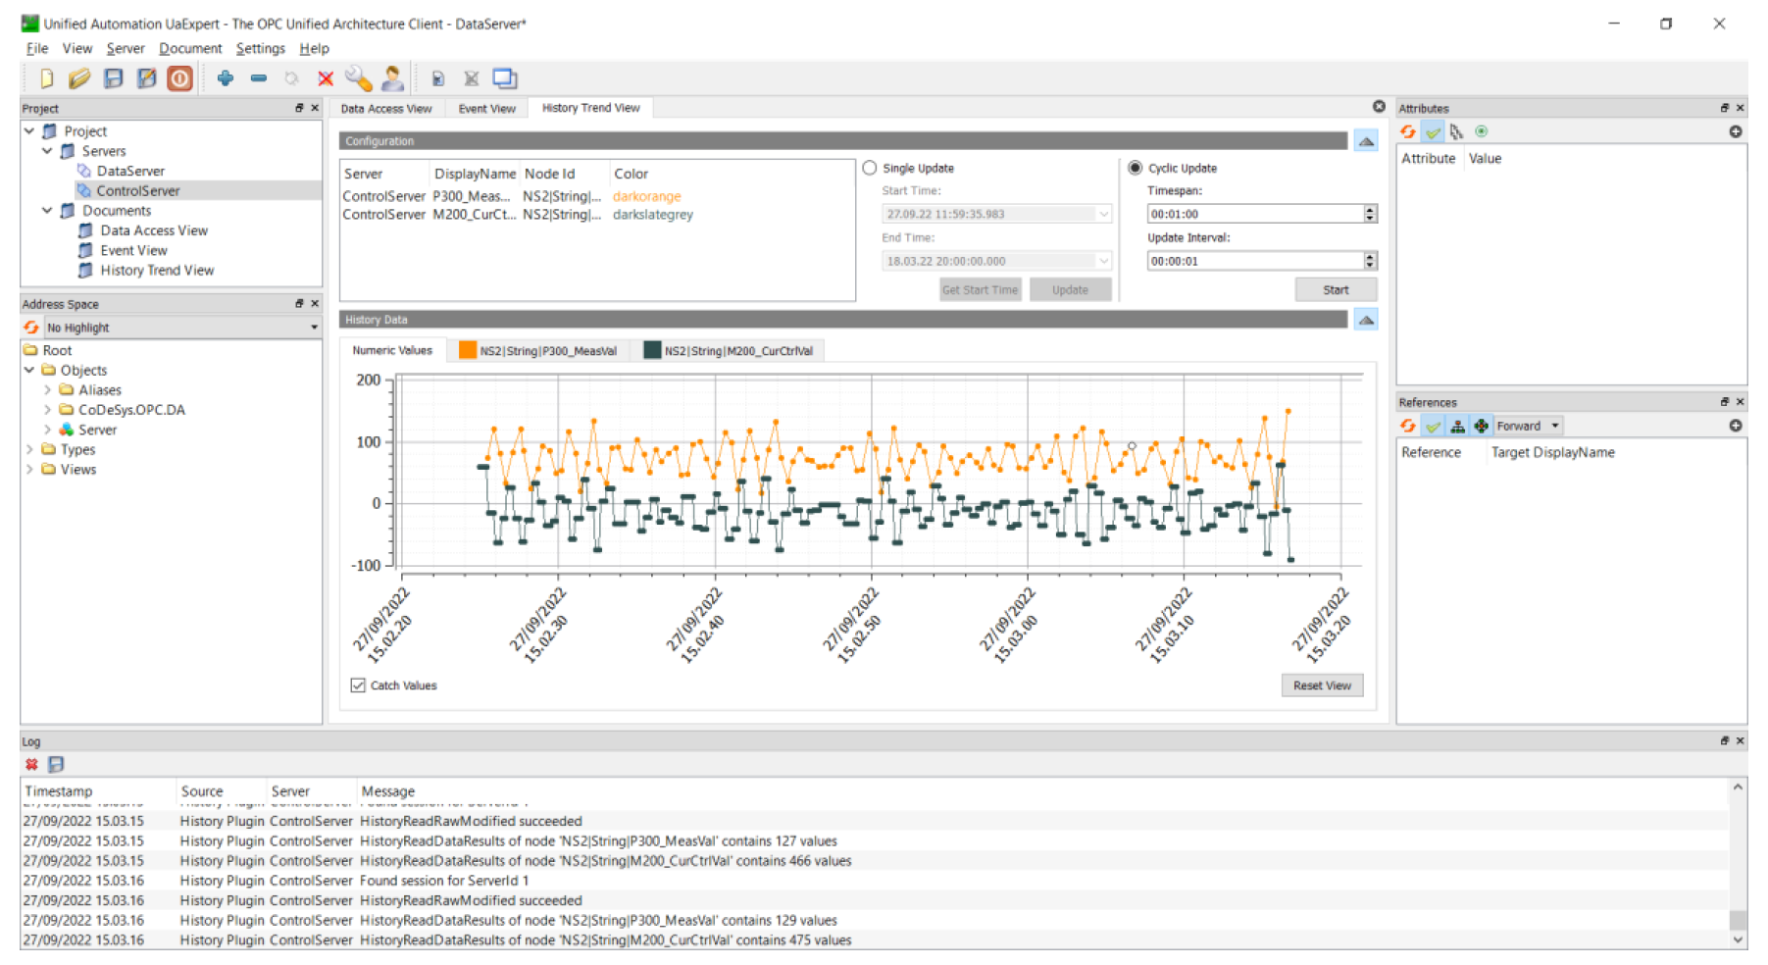Open the Settings menu
The height and width of the screenshot is (965, 1768).
point(260,48)
